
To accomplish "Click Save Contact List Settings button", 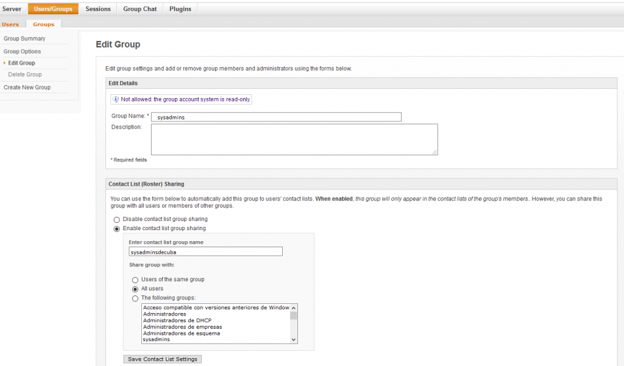I will [162, 359].
